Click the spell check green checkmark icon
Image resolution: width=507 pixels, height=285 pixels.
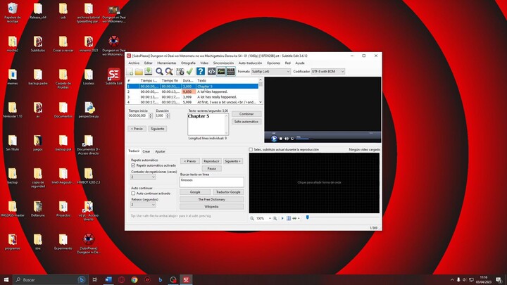click(x=189, y=71)
